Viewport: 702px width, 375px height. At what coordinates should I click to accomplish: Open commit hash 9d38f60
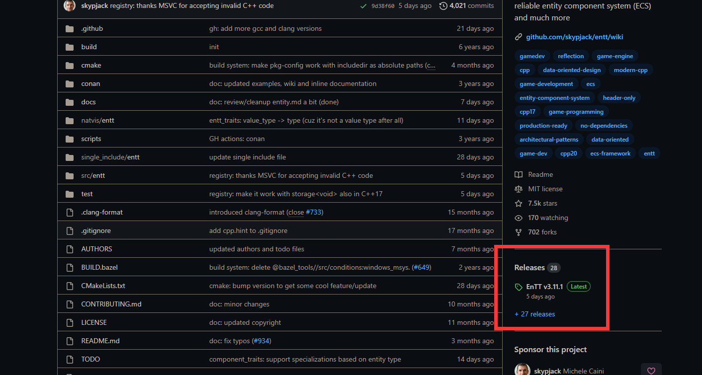383,6
